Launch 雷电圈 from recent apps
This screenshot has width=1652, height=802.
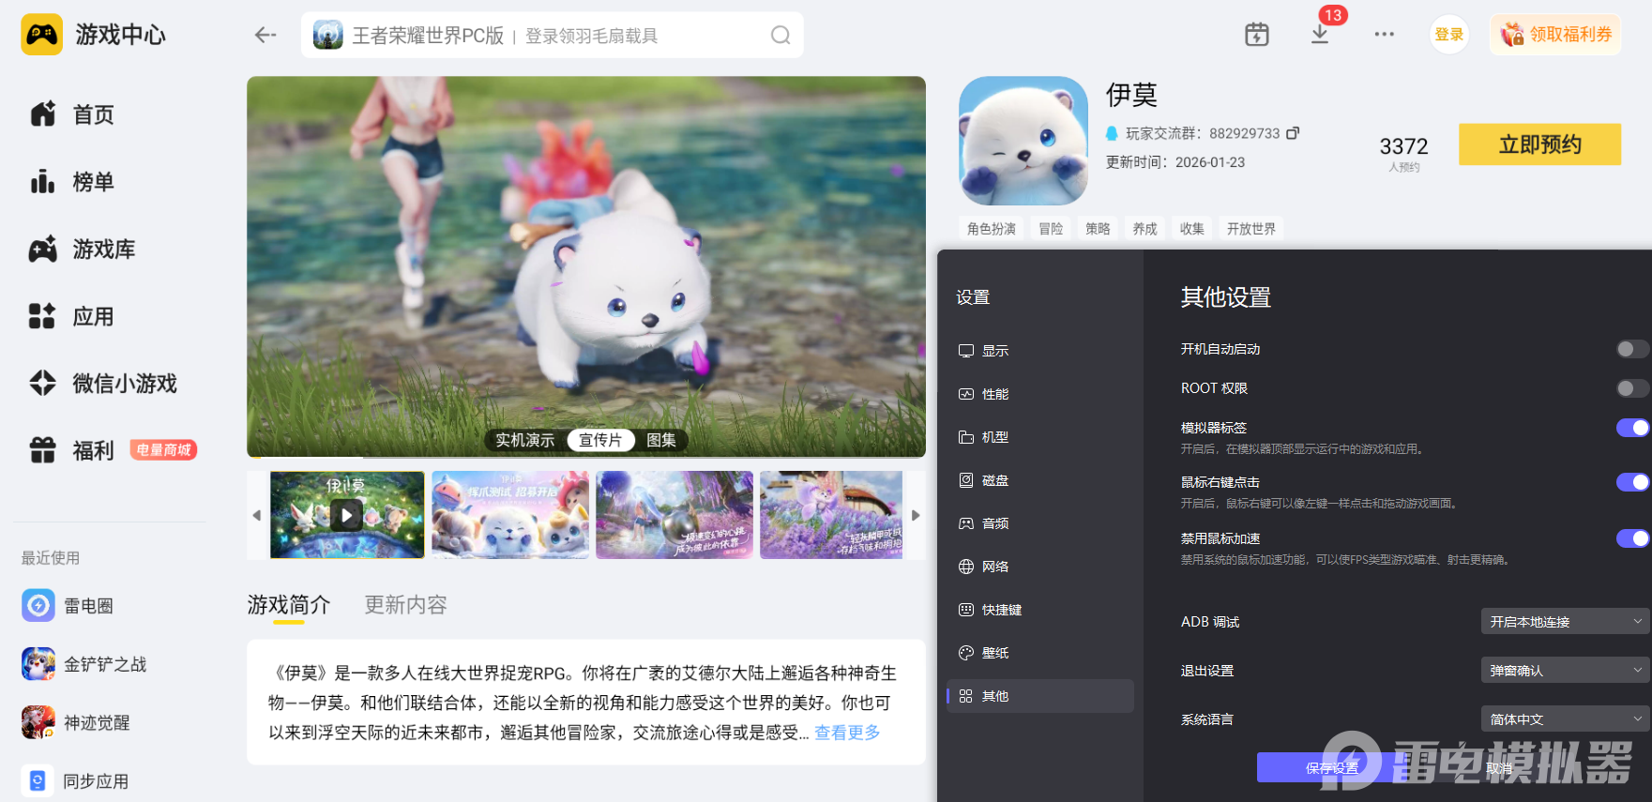tap(38, 606)
